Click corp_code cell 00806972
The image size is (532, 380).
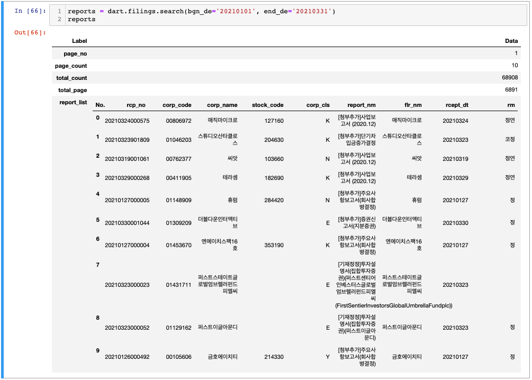tap(178, 121)
